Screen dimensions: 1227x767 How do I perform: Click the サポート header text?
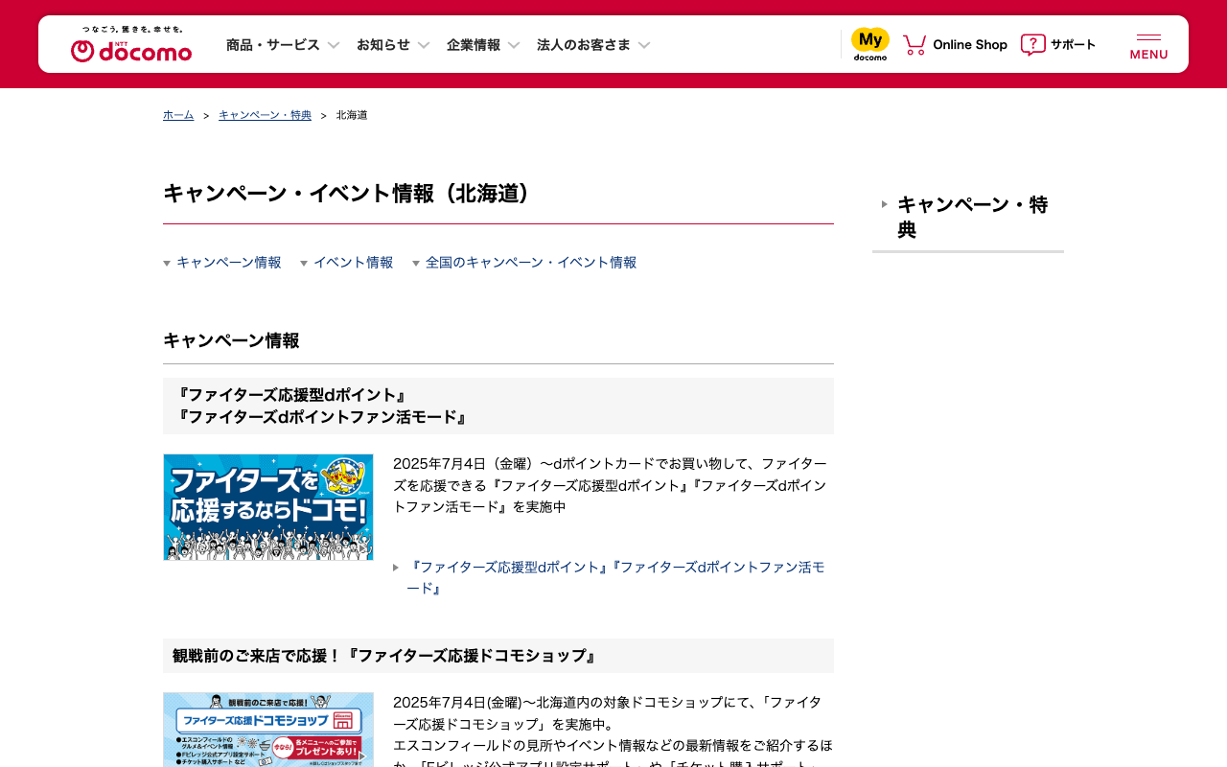click(1073, 44)
